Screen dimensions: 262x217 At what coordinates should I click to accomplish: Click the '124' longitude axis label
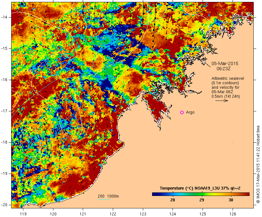click(173, 214)
